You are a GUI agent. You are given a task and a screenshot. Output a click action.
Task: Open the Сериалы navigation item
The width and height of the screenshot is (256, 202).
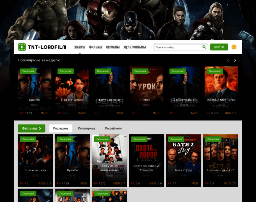point(113,47)
